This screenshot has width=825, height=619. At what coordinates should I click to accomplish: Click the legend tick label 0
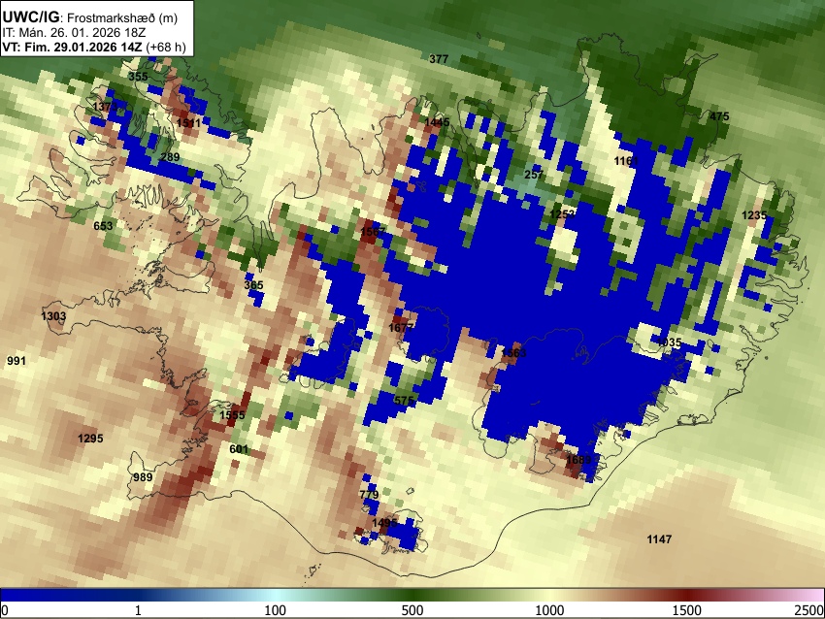point(5,610)
